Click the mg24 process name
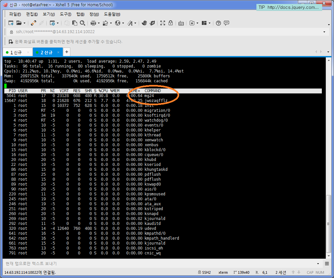The height and width of the screenshot is (278, 334). [149, 96]
